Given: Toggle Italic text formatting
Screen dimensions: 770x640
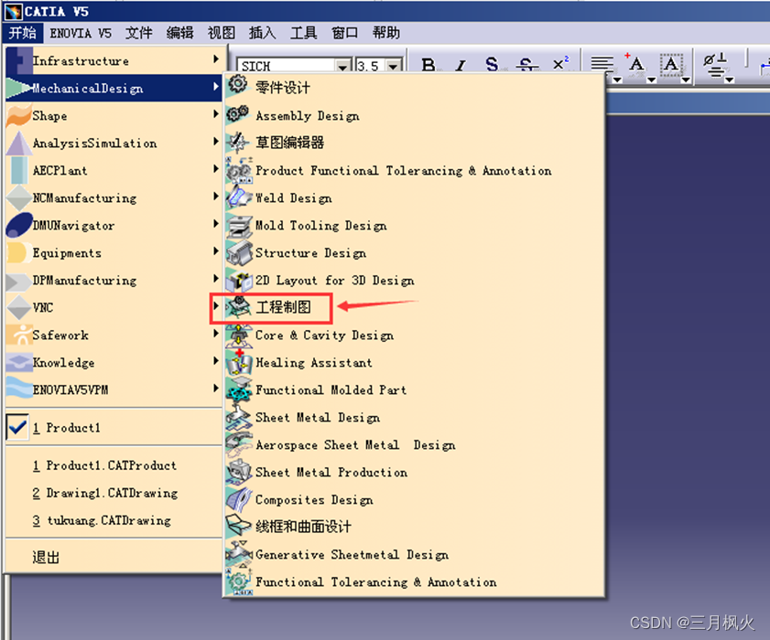Looking at the screenshot, I should click(x=461, y=64).
